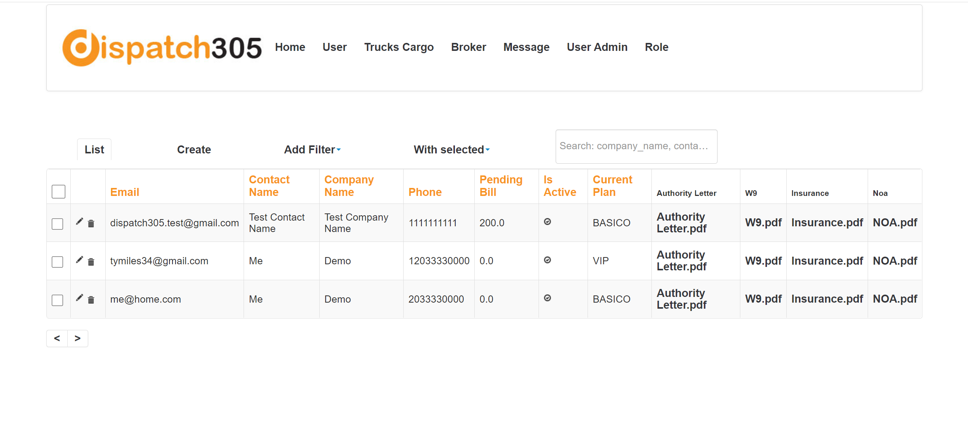The height and width of the screenshot is (445, 968).
Task: Open W9.pdf for tymiles34@gmail.com
Action: pyautogui.click(x=763, y=261)
